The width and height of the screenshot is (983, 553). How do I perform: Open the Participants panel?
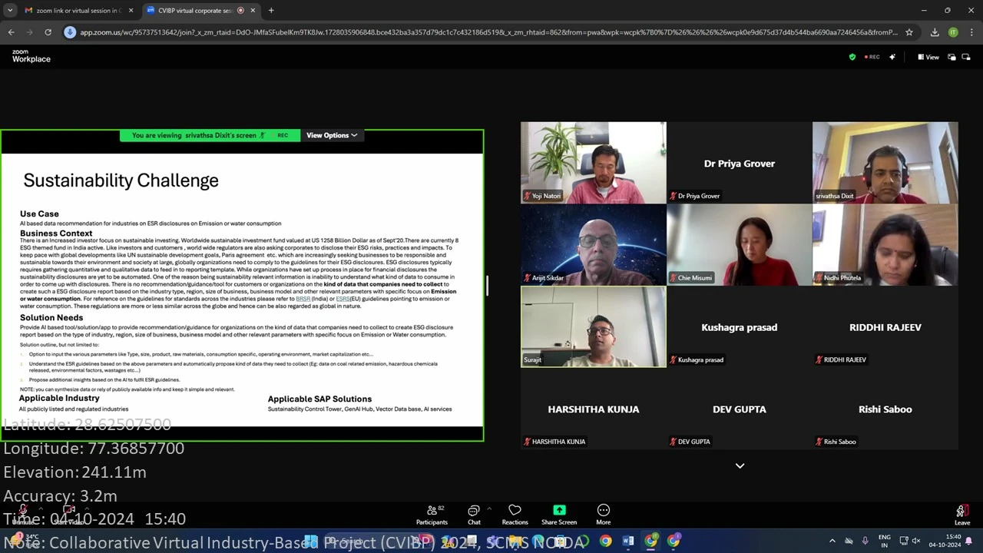(x=432, y=515)
